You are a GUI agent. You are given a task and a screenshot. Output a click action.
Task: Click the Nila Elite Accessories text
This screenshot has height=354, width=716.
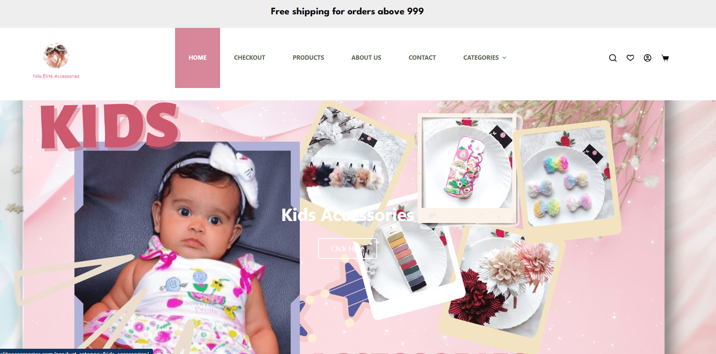(56, 76)
